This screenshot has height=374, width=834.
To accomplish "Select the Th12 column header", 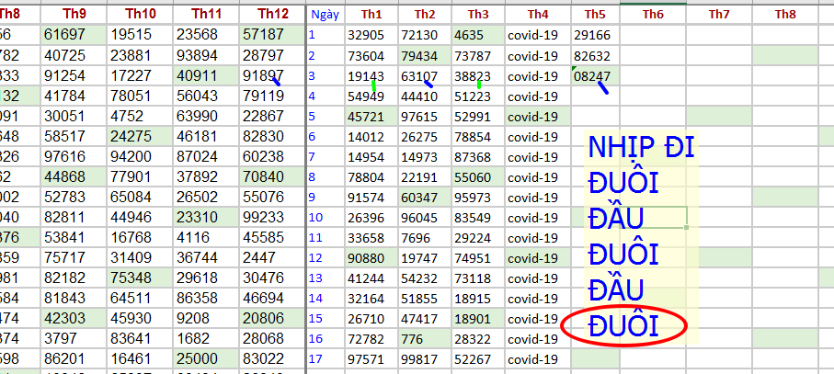I will coord(272,15).
